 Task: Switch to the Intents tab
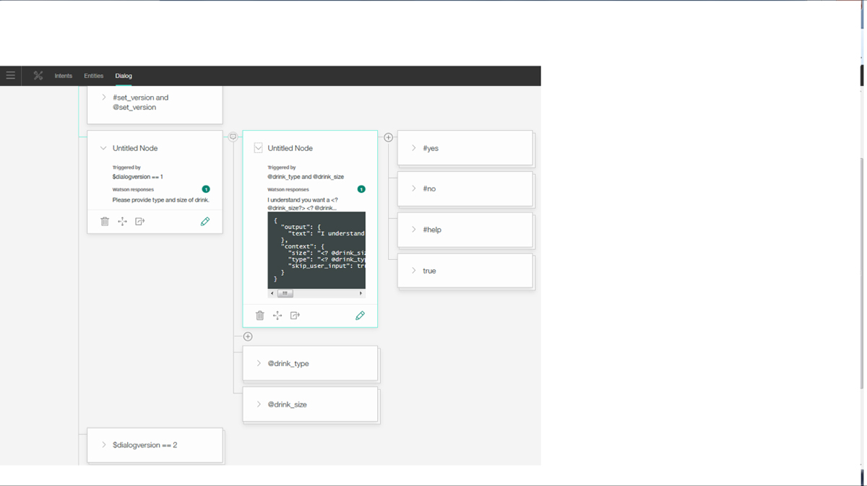(x=64, y=76)
